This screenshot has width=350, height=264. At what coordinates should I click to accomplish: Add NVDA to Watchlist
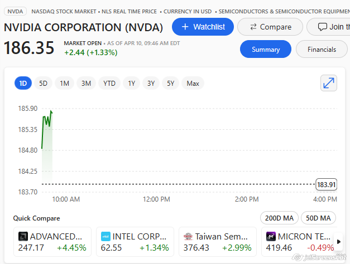click(203, 27)
